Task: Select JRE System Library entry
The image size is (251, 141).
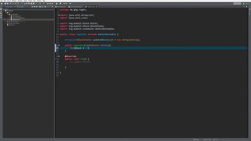Action: 16,21
